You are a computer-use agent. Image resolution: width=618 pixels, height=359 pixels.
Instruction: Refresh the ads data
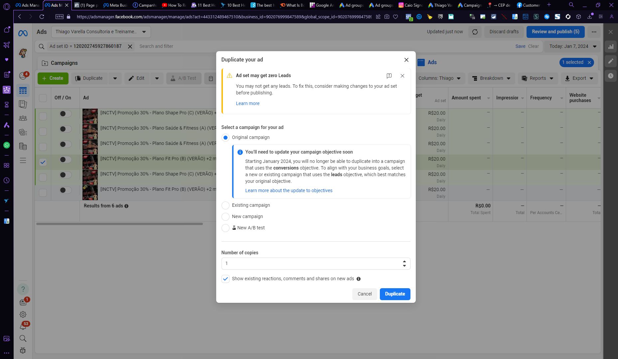pos(475,32)
